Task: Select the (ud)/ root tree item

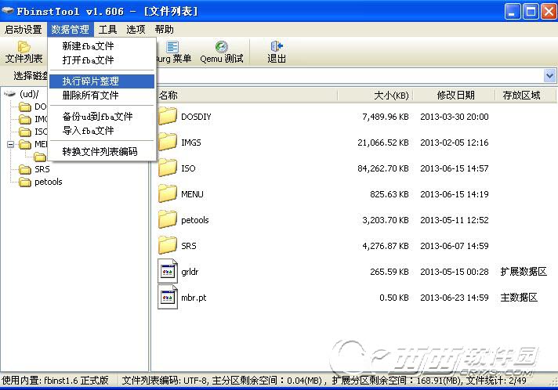Action: point(29,94)
